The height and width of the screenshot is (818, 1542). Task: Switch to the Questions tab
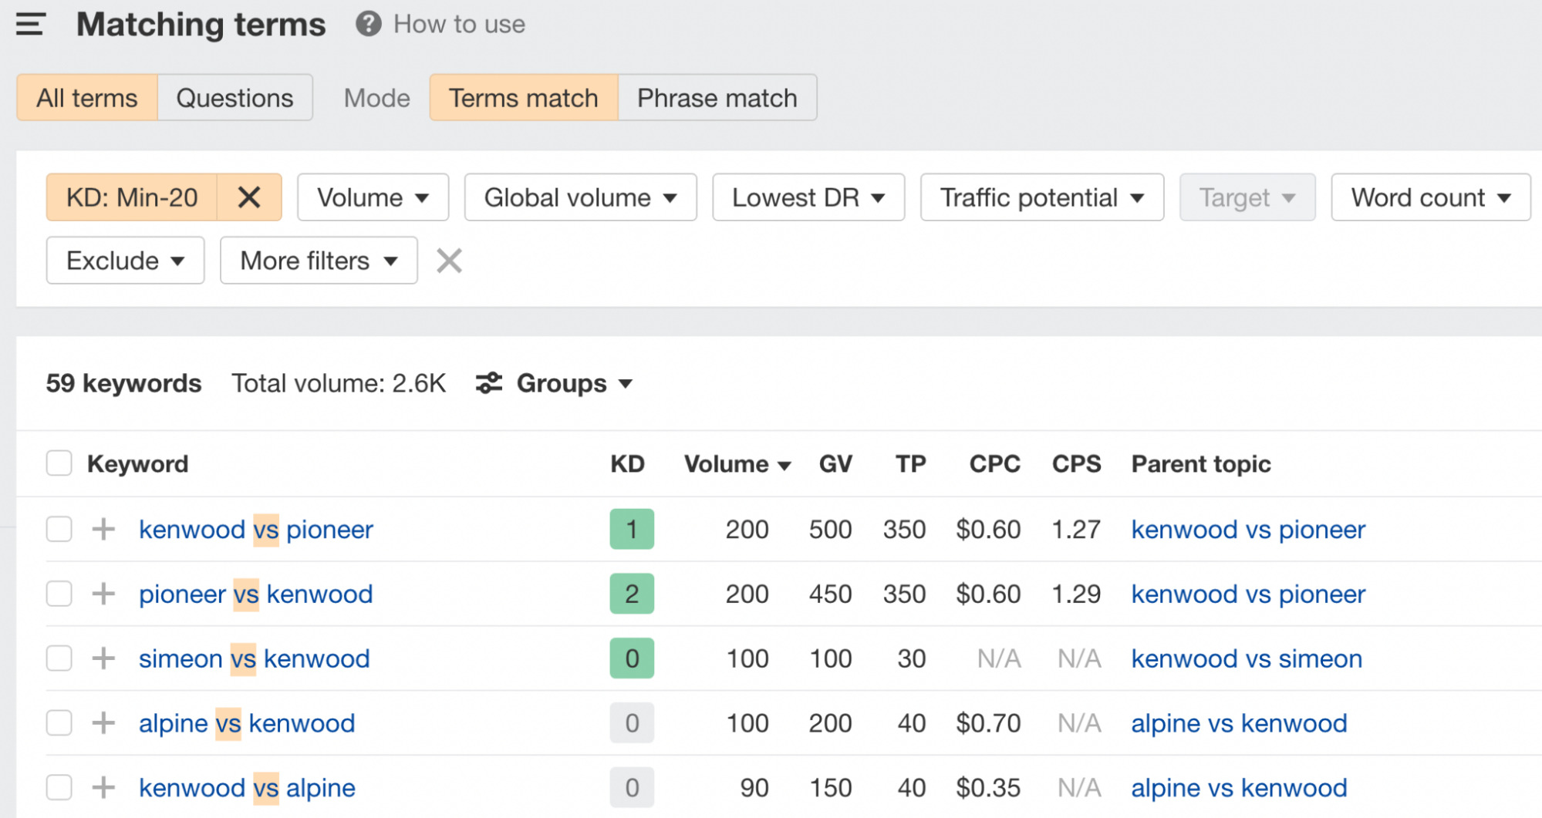pyautogui.click(x=235, y=97)
